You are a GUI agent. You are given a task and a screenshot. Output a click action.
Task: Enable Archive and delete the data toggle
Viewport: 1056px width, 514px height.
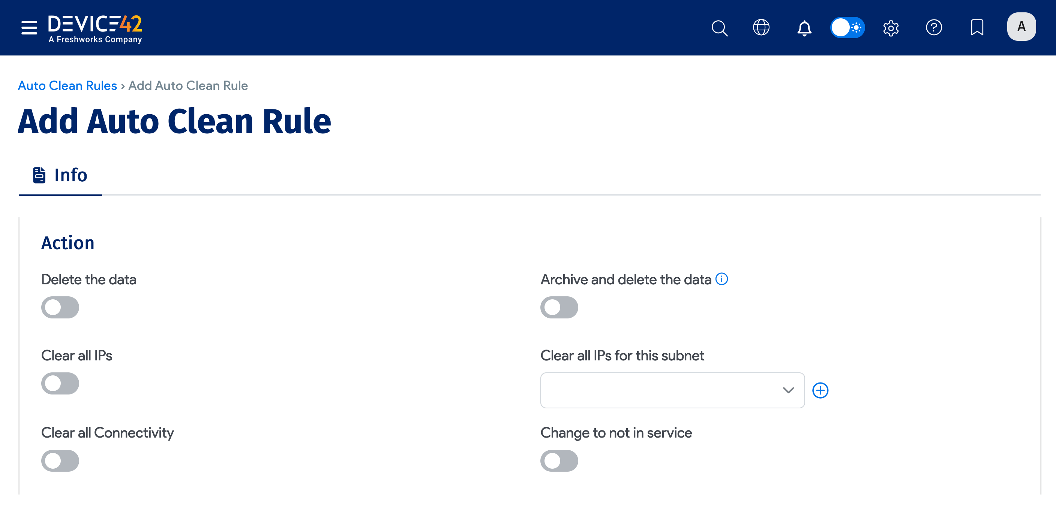[x=559, y=307]
